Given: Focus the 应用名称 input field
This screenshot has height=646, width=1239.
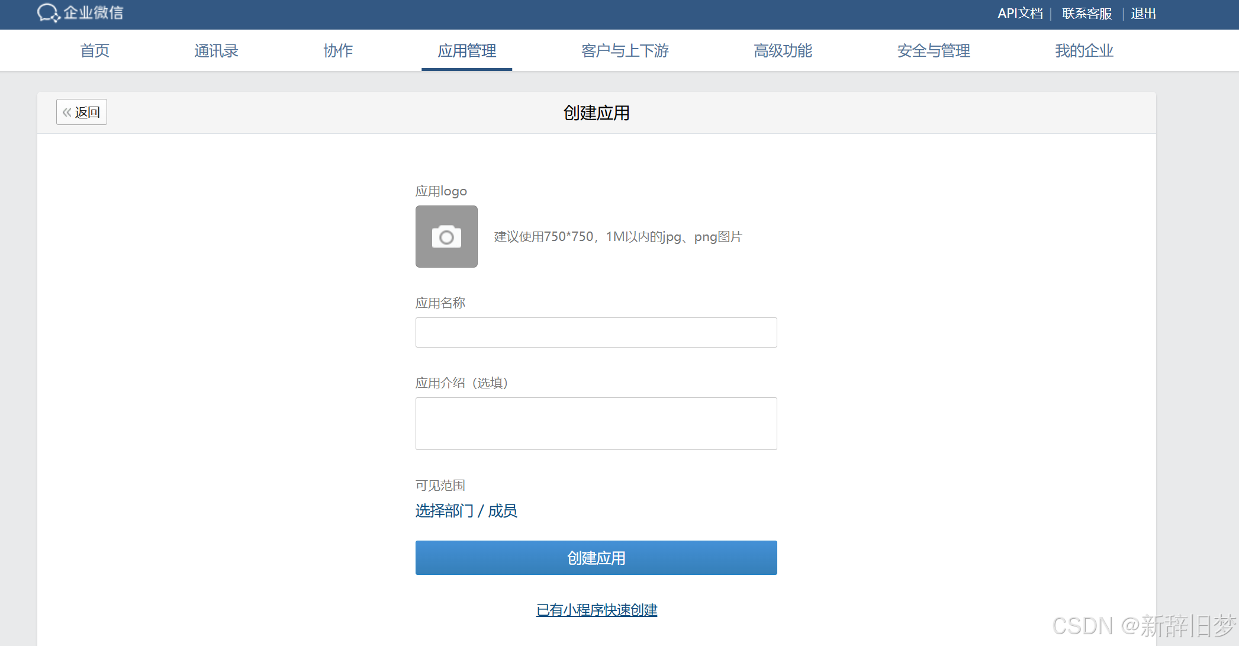Looking at the screenshot, I should [596, 333].
